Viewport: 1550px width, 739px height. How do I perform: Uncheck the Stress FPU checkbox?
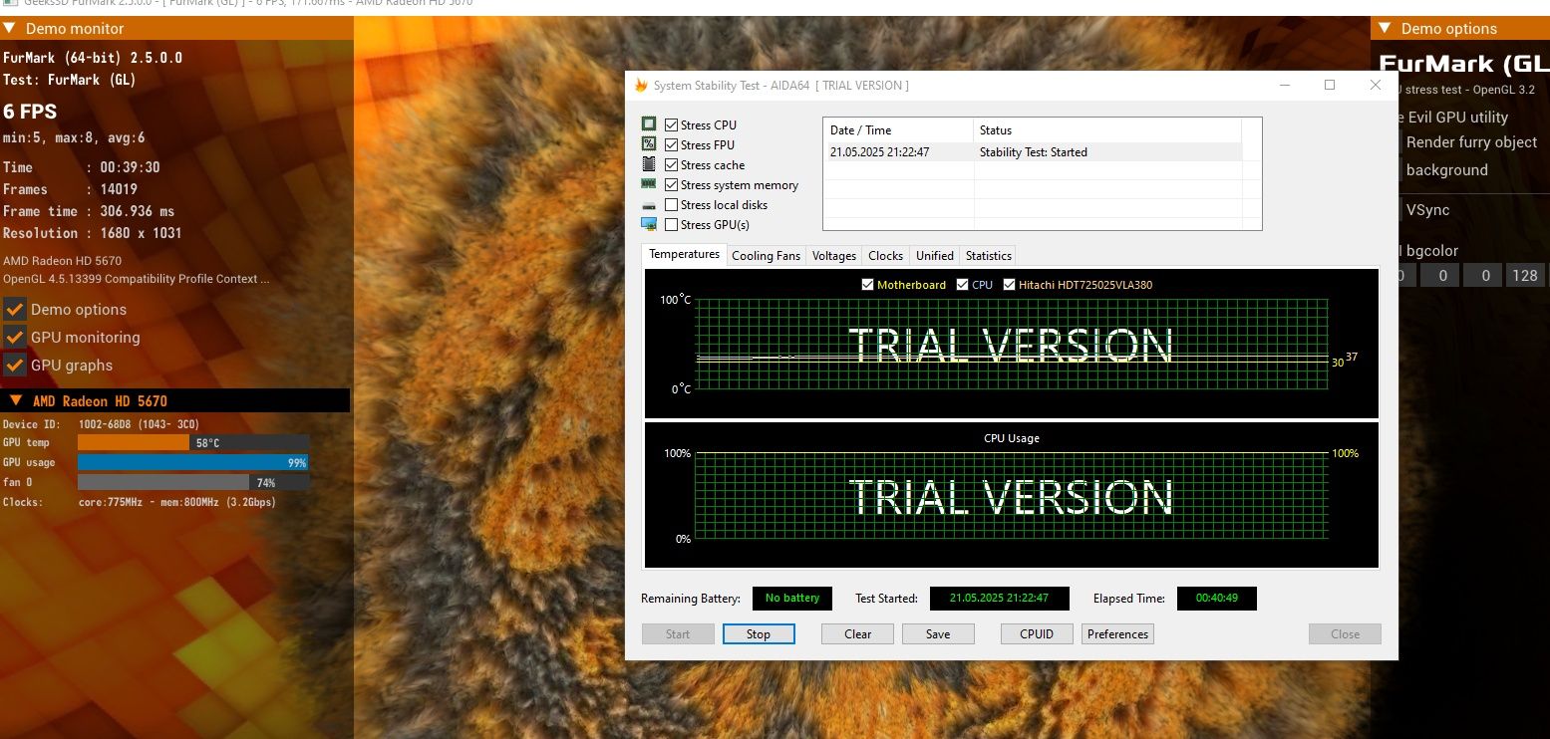671,145
